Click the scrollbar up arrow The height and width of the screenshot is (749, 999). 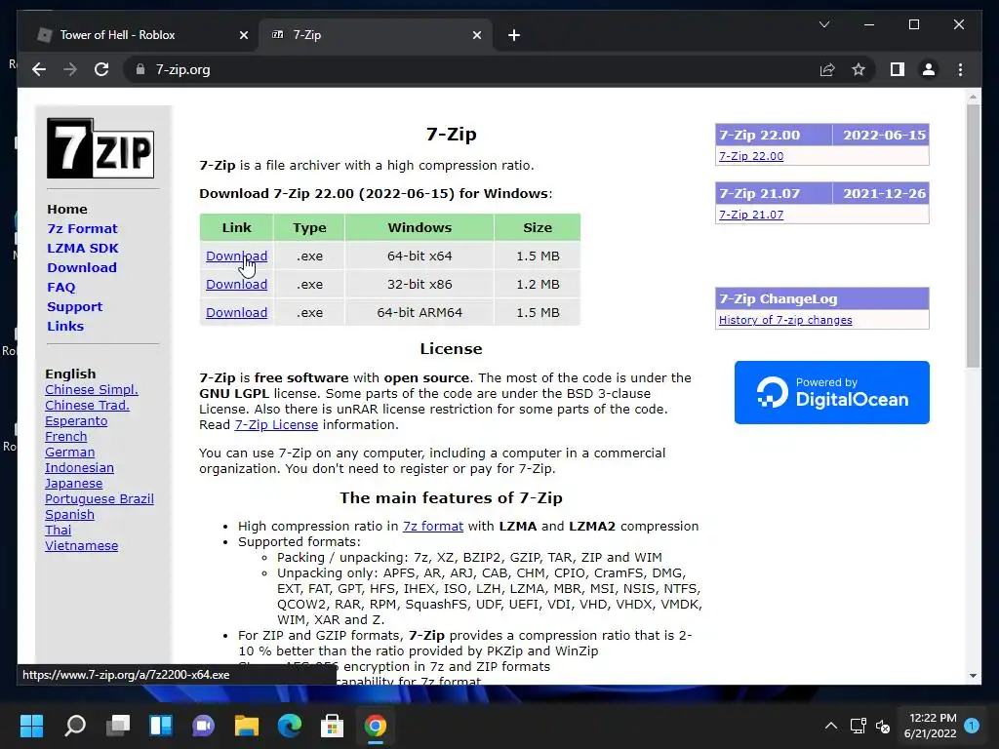(973, 97)
